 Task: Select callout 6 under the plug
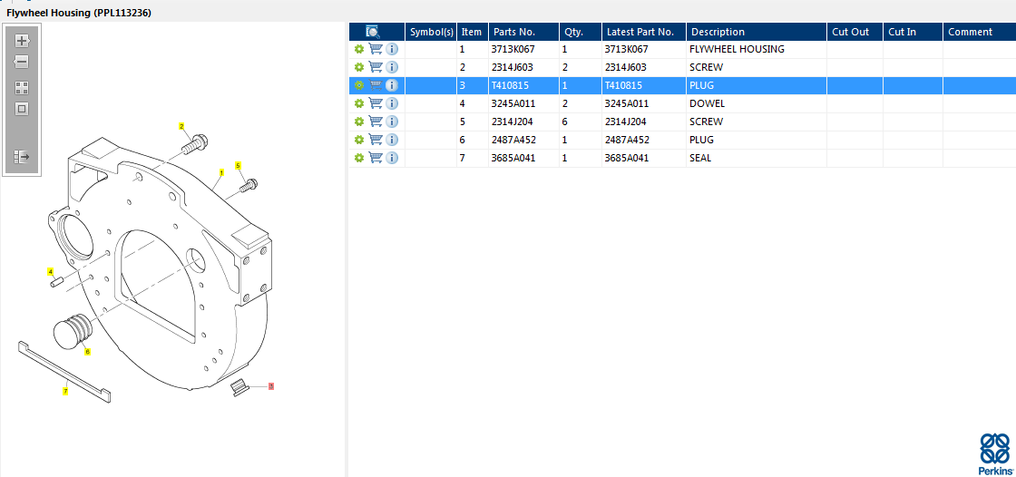[87, 352]
